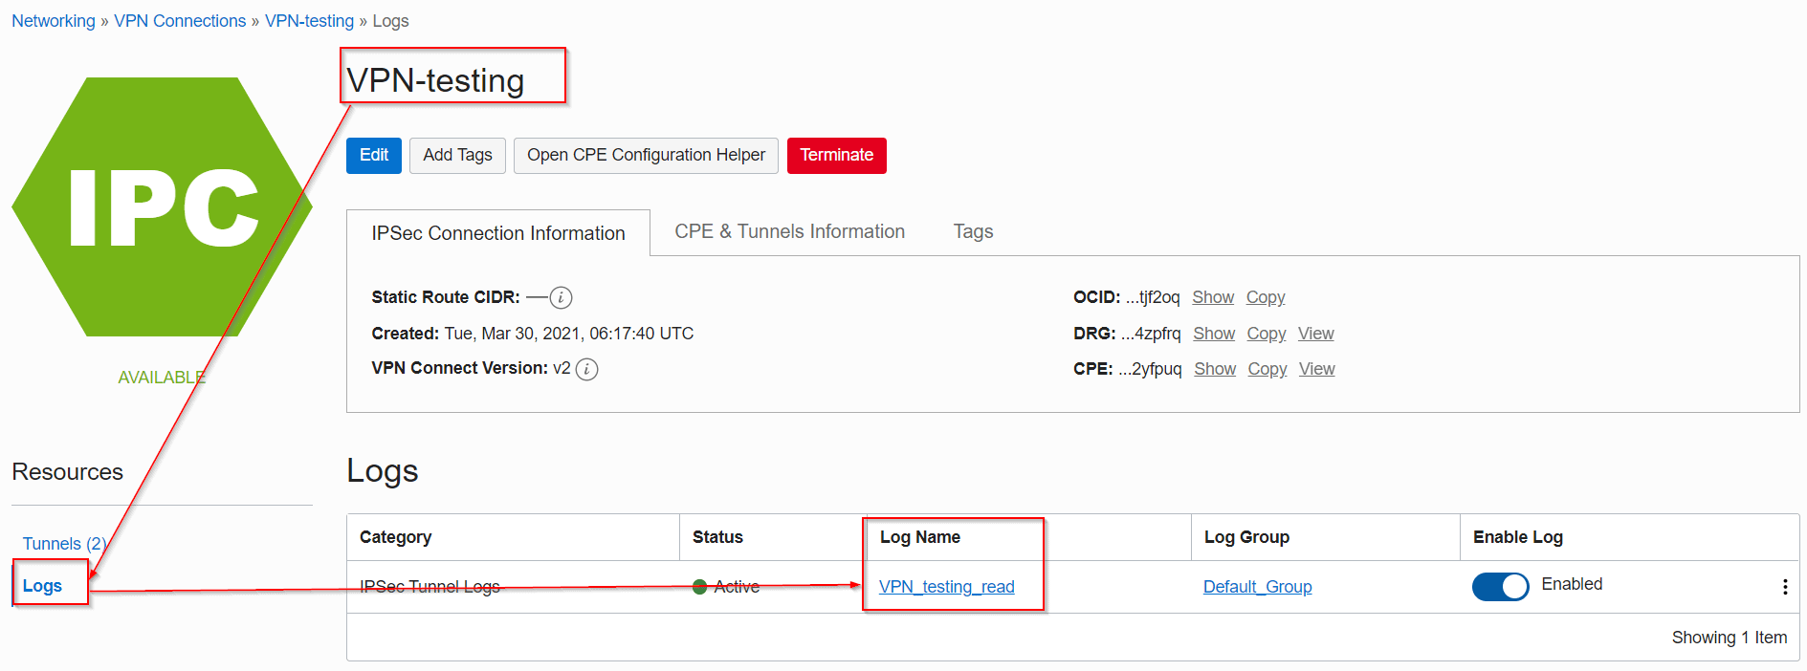The width and height of the screenshot is (1807, 671).
Task: View the CPE details
Action: point(1316,369)
